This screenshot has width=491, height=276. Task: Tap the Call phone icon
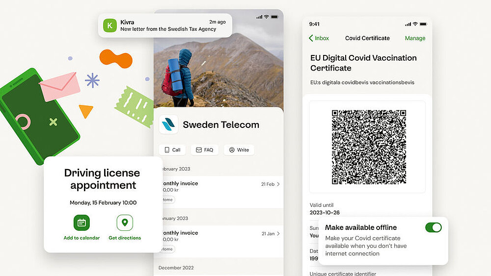coord(167,150)
